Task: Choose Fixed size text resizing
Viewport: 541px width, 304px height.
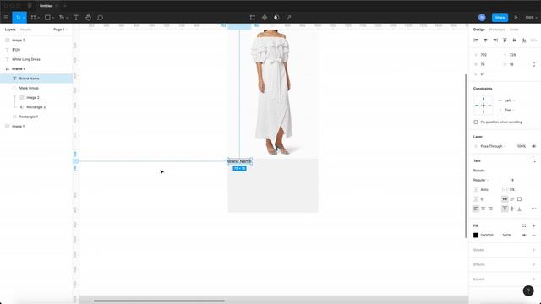Action: coord(519,199)
